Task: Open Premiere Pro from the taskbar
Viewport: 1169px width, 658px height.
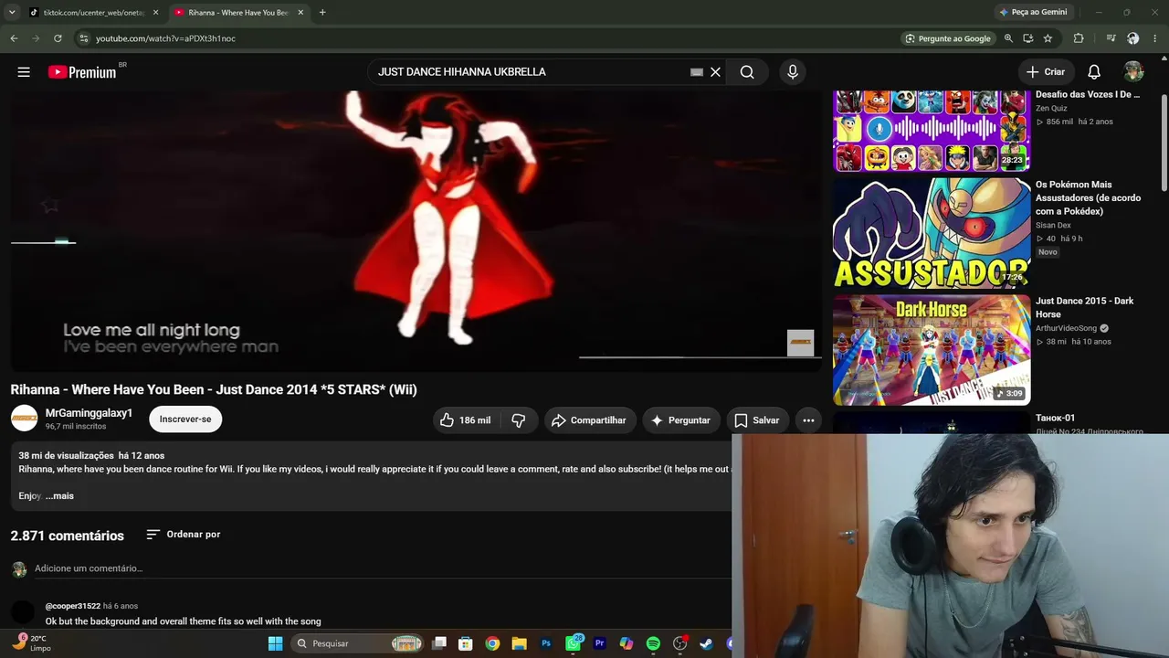Action: point(600,643)
